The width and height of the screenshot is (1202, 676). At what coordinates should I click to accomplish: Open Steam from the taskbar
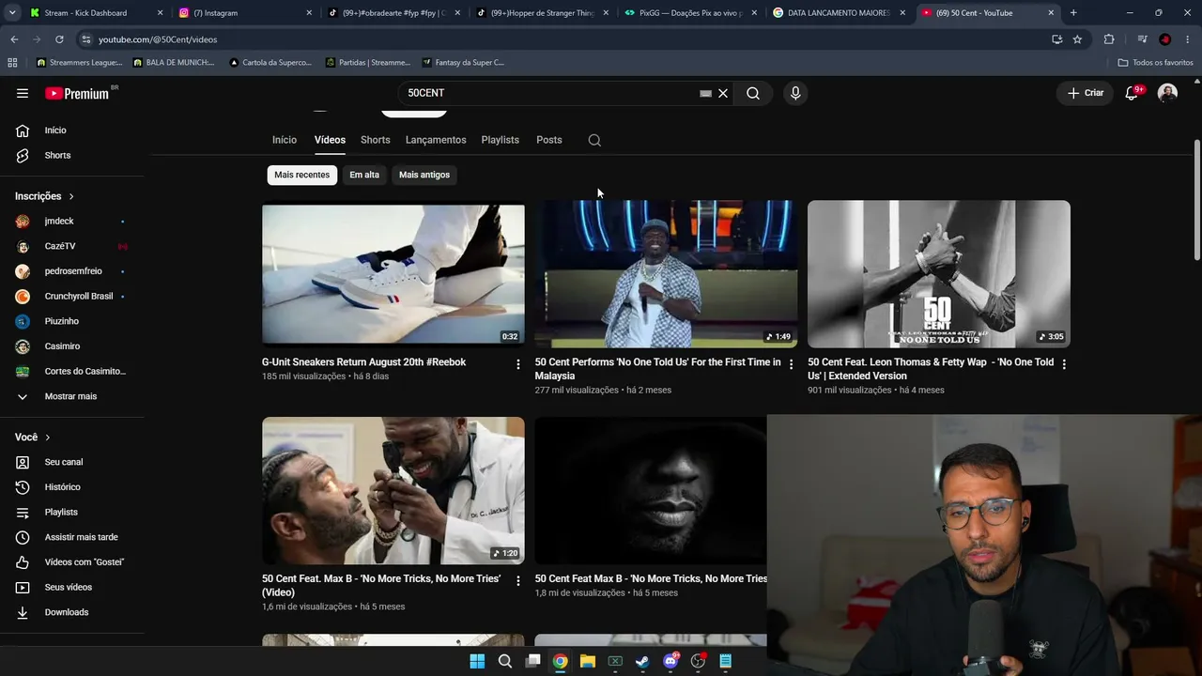[642, 661]
